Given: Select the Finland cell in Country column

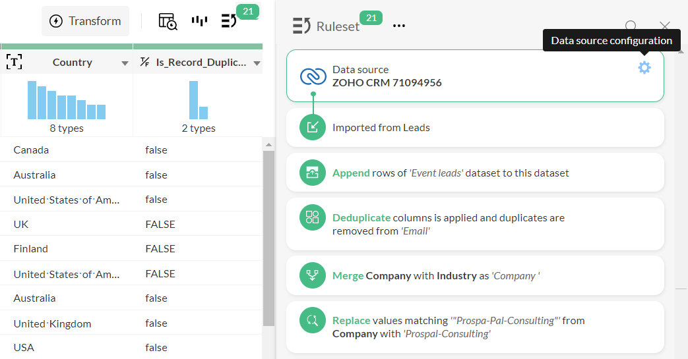Looking at the screenshot, I should (x=31, y=249).
